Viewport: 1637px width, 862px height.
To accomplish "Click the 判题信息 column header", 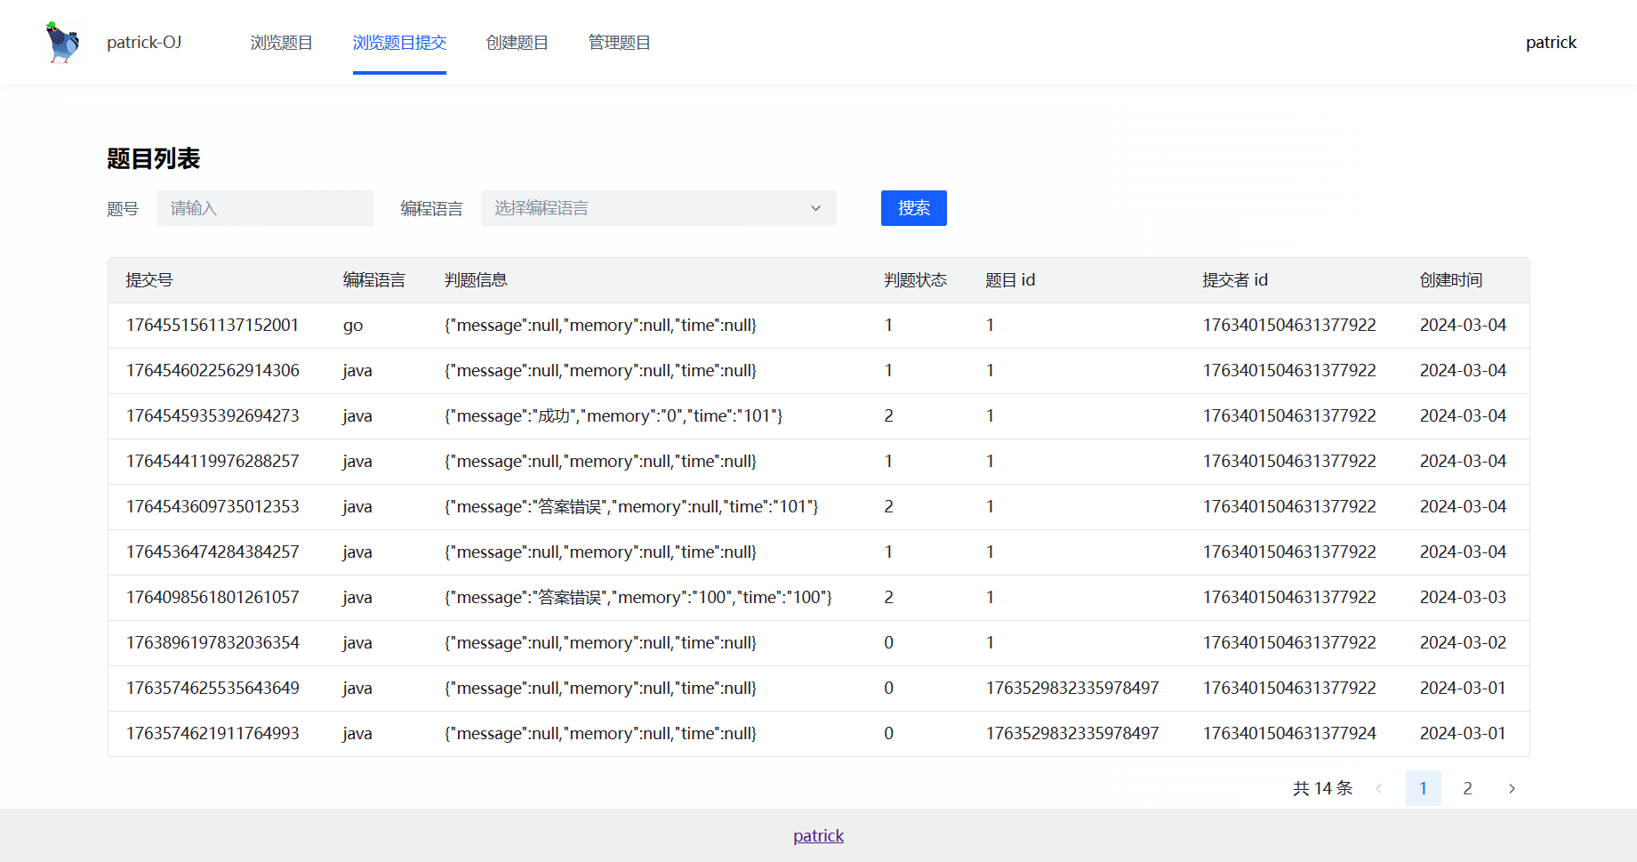I will pyautogui.click(x=476, y=280).
